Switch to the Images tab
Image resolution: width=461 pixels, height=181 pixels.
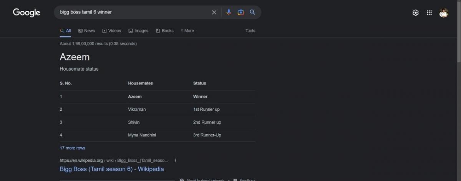(x=138, y=31)
